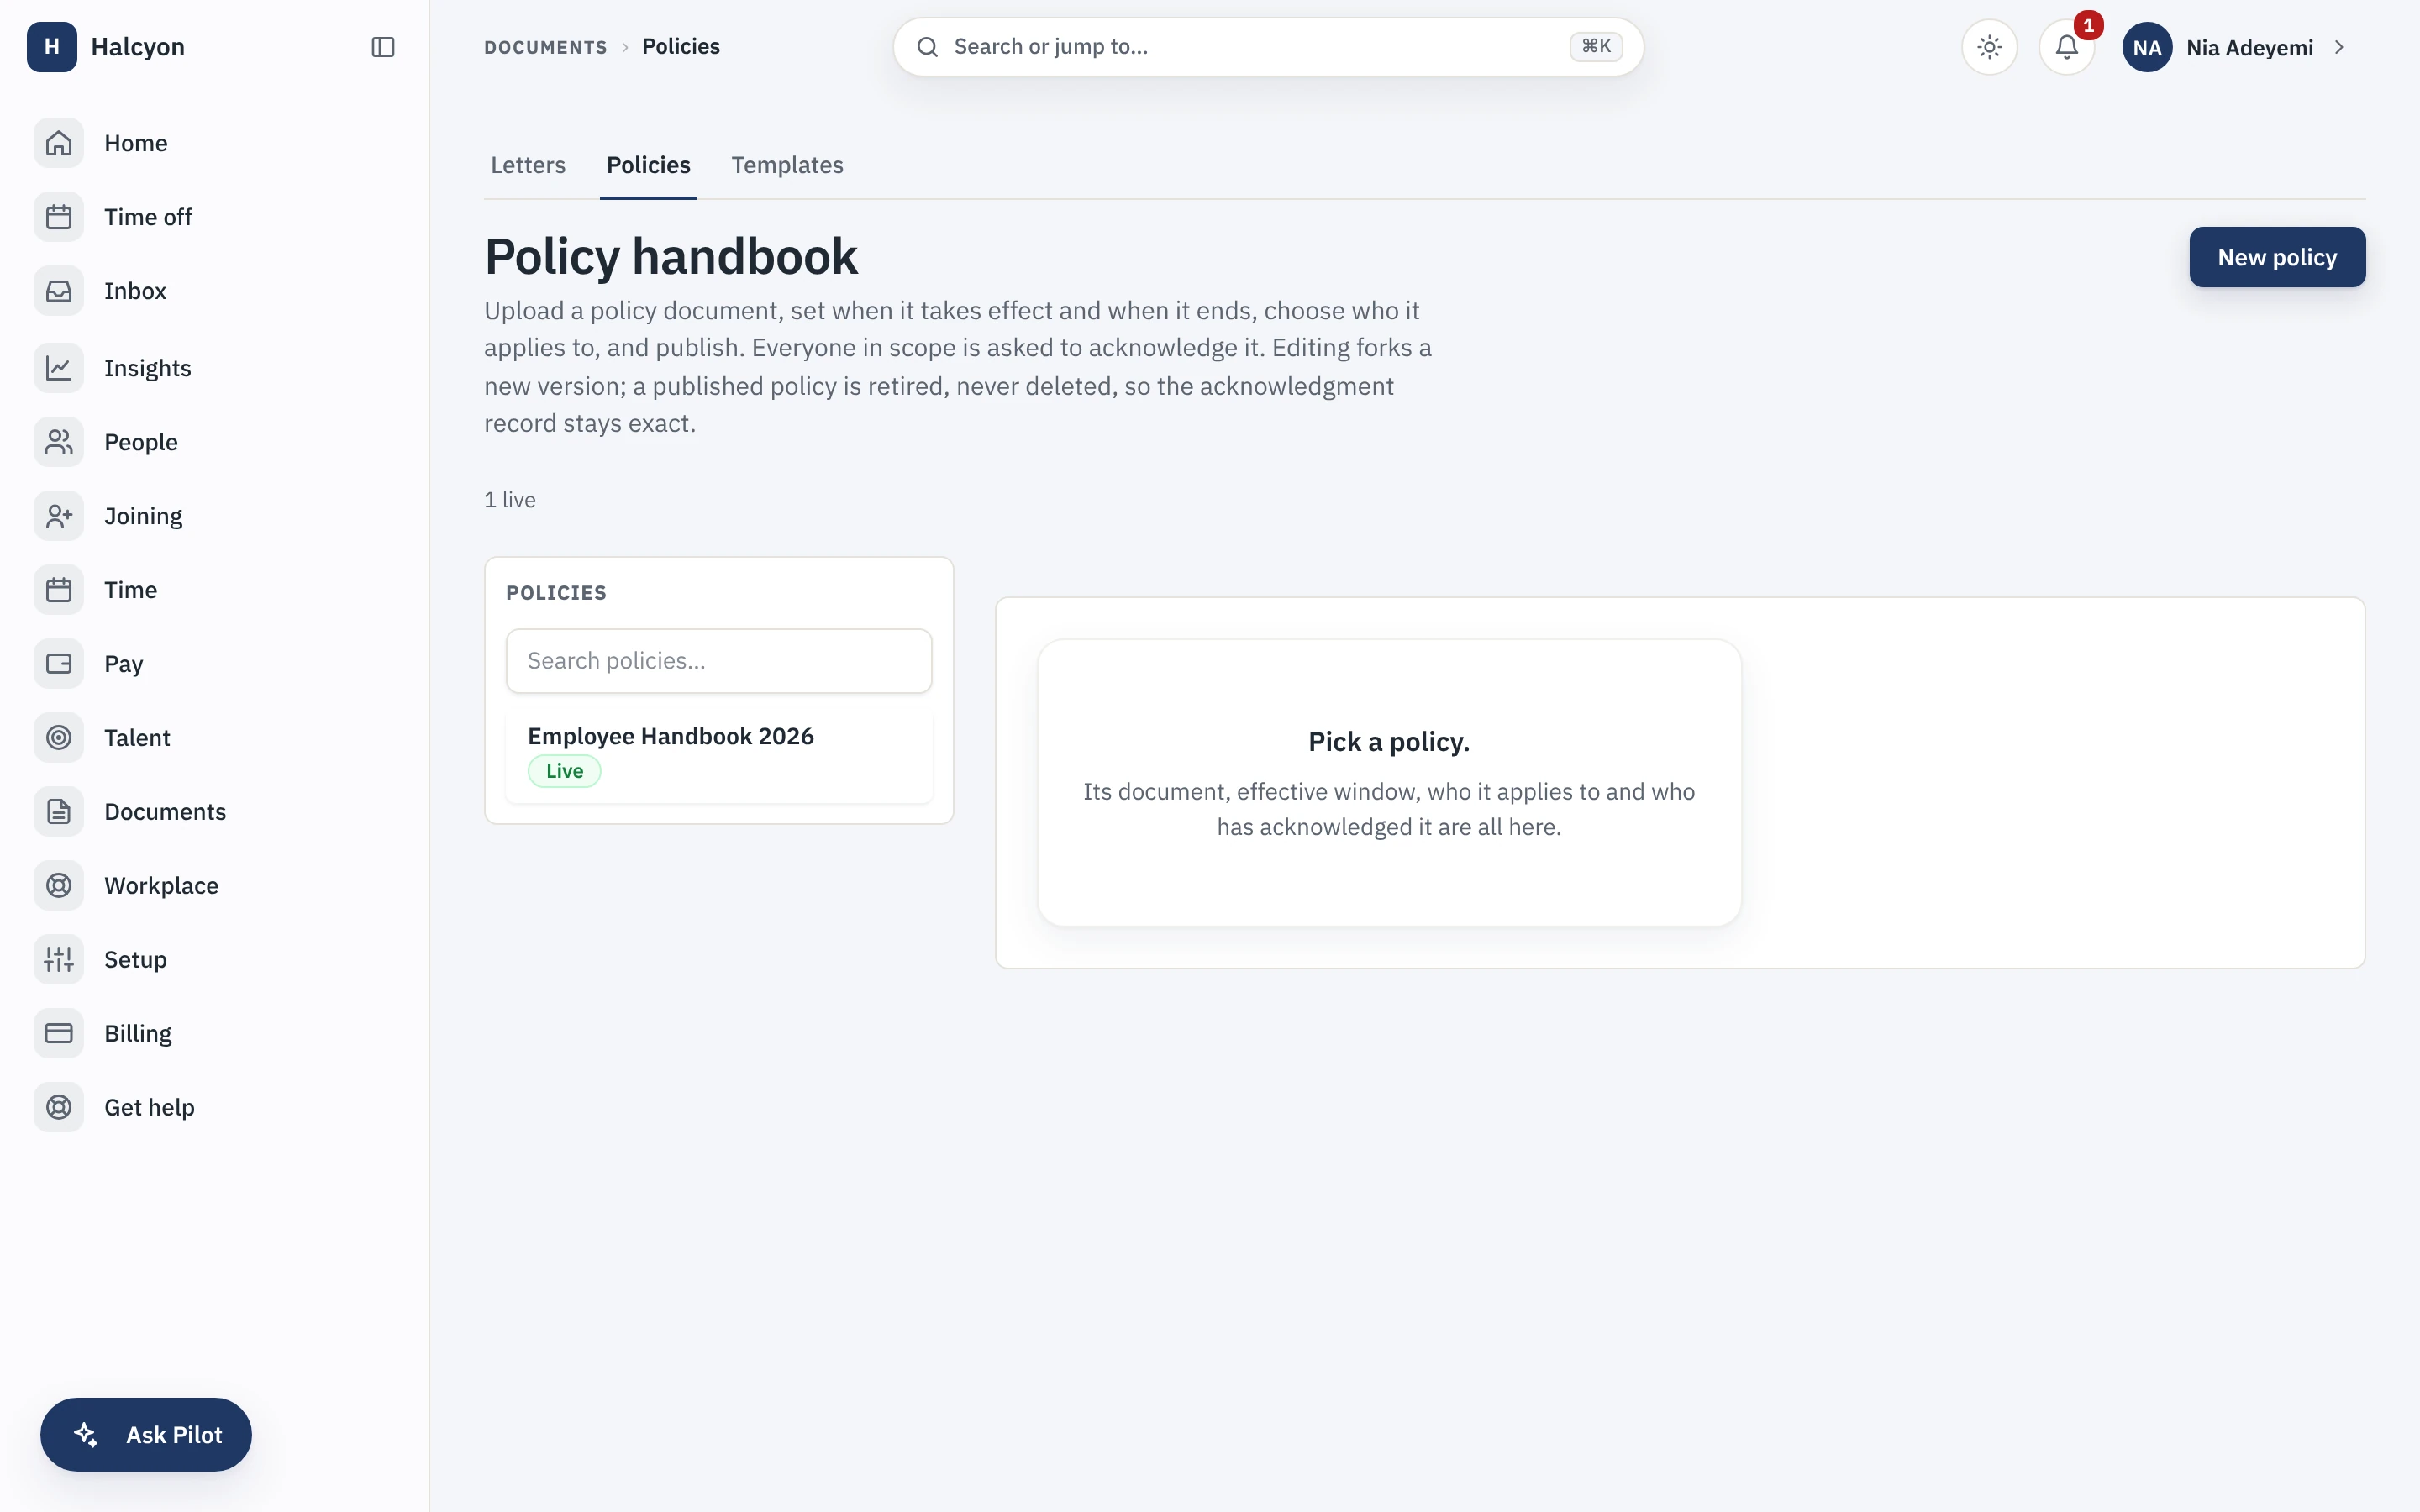
Task: Open Home from the sidebar
Action: pyautogui.click(x=215, y=143)
